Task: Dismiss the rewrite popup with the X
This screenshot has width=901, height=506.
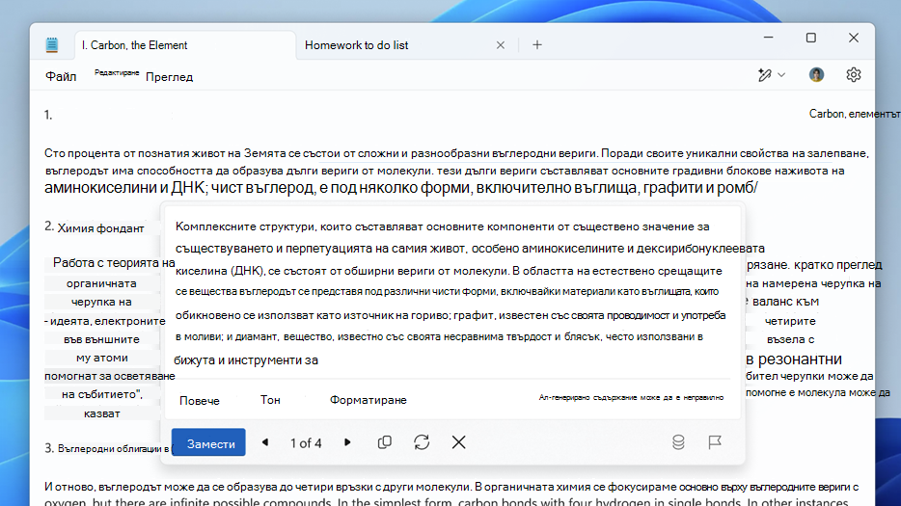Action: pyautogui.click(x=458, y=442)
